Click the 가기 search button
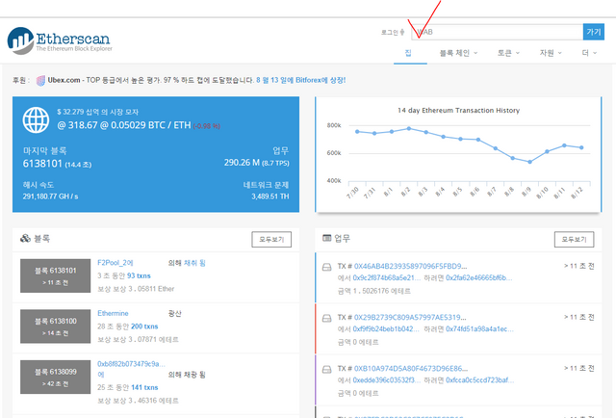This screenshot has height=418, width=616. pyautogui.click(x=594, y=32)
